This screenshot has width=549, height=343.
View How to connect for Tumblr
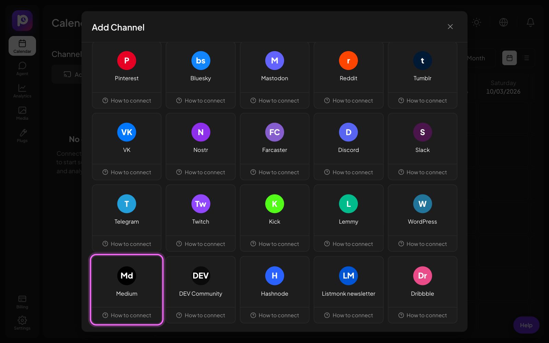click(x=422, y=100)
